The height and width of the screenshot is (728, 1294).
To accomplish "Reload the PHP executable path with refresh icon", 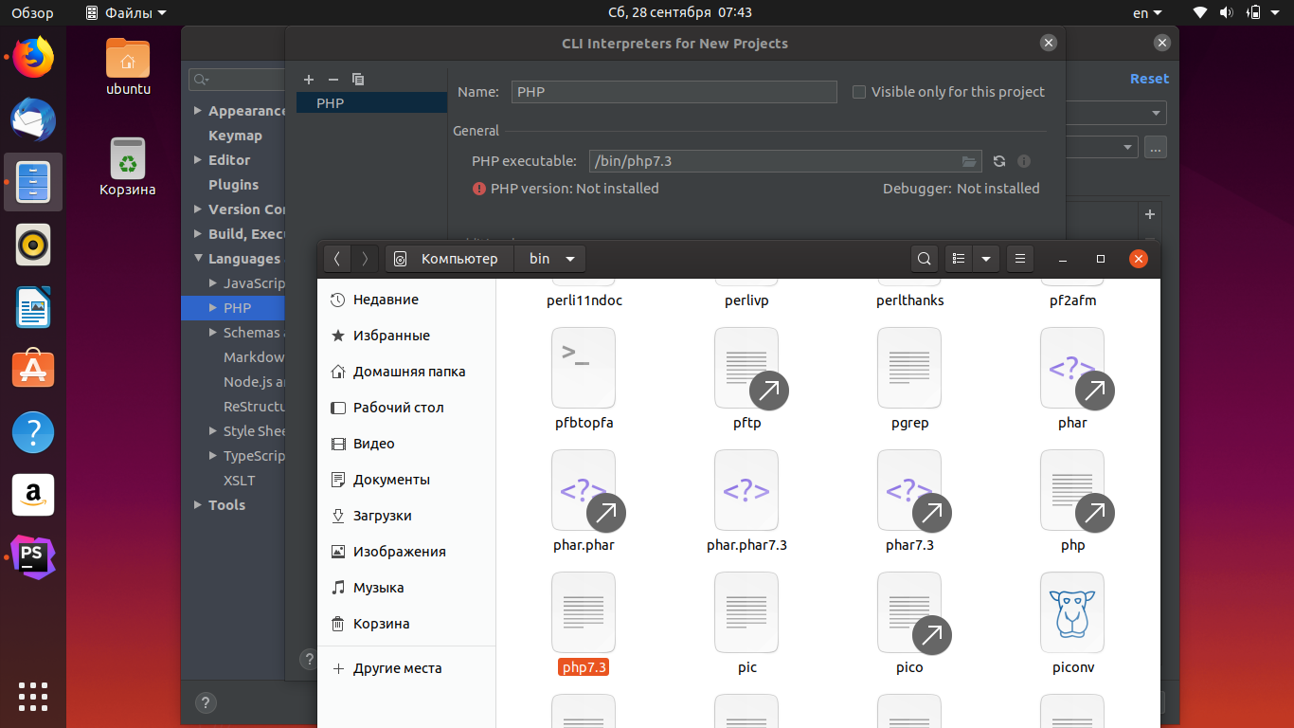I will click(999, 161).
